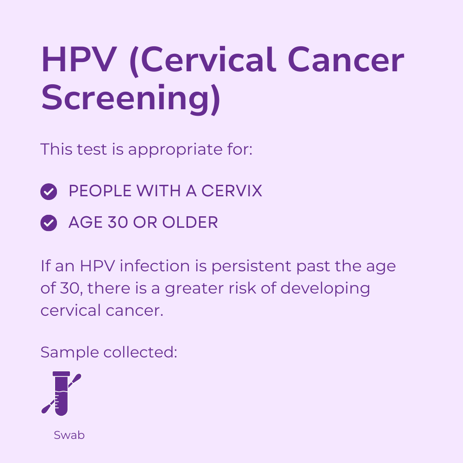The height and width of the screenshot is (463, 463).
Task: Click the words 'cervical cancer.' in the paragraph
Action: coord(102,310)
